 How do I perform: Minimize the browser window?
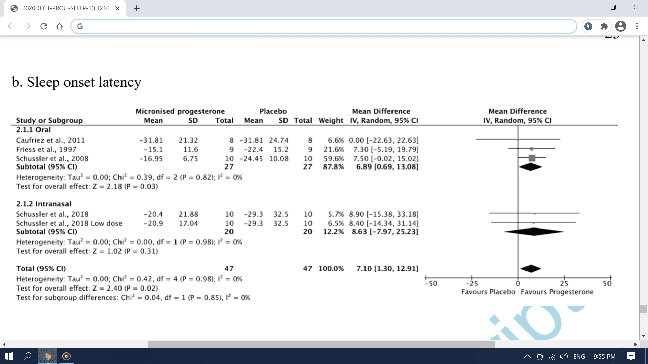(x=590, y=7)
